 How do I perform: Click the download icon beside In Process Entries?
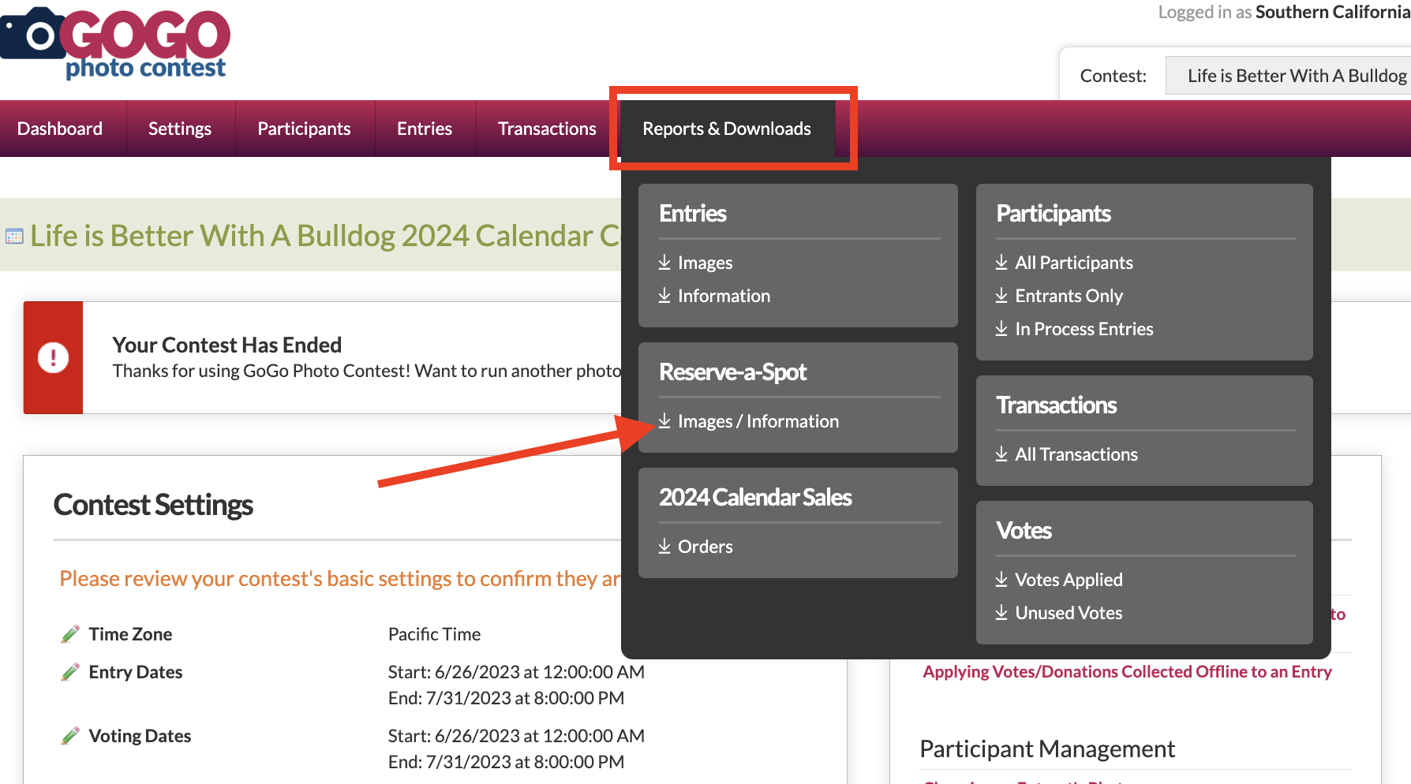tap(1001, 328)
